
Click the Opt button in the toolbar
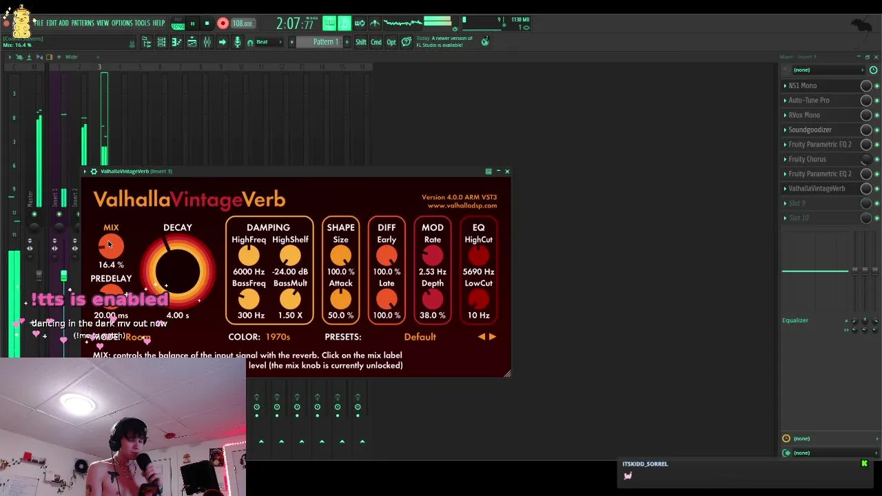point(391,42)
